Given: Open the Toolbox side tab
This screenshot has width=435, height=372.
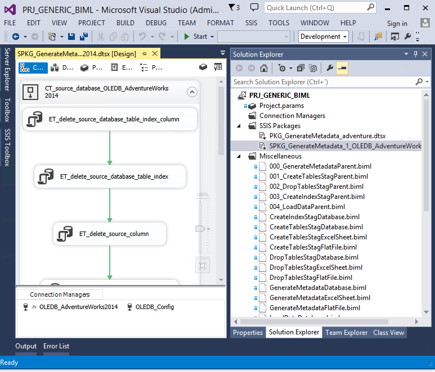Looking at the screenshot, I should pyautogui.click(x=7, y=110).
